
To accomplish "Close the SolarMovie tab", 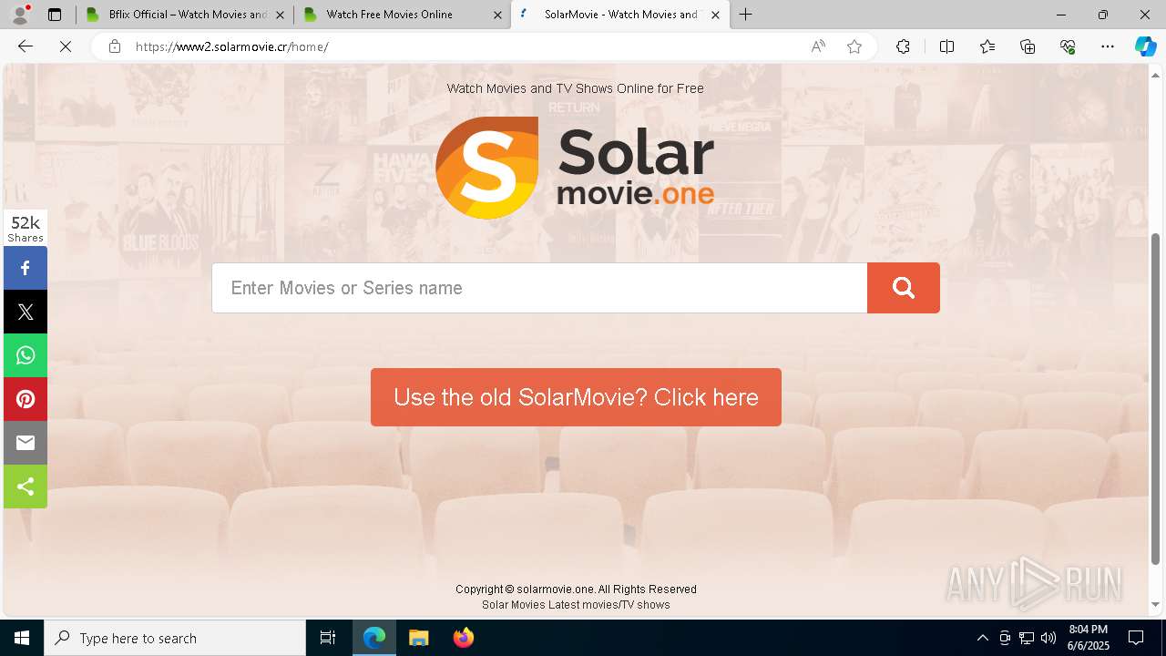I will pos(715,15).
